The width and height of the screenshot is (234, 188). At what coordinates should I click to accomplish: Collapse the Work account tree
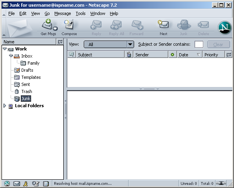pos(5,49)
